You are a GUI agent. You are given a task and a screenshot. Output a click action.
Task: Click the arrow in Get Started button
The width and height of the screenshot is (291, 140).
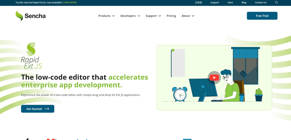pos(47,109)
